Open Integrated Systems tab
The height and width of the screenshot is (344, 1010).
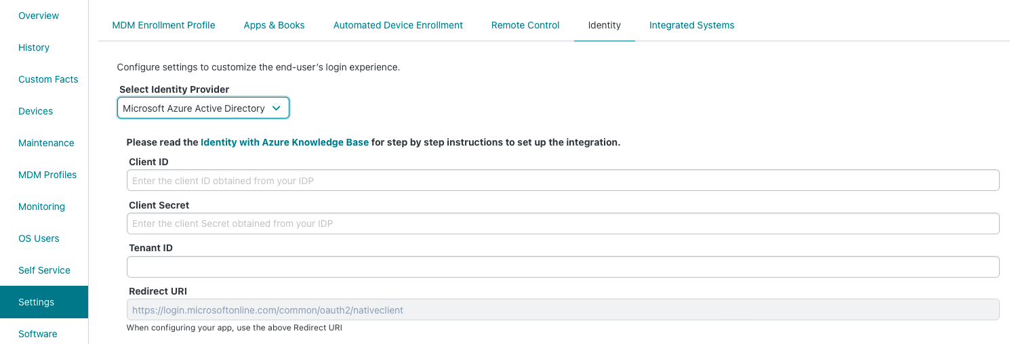tap(691, 25)
